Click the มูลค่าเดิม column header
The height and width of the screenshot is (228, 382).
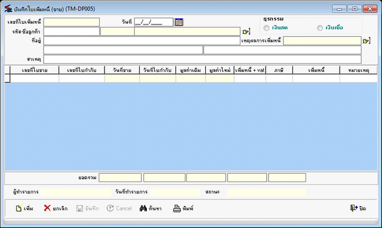coord(190,70)
